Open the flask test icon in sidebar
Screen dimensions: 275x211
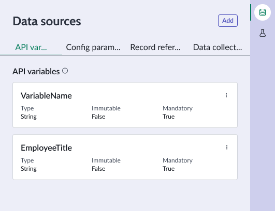click(263, 33)
